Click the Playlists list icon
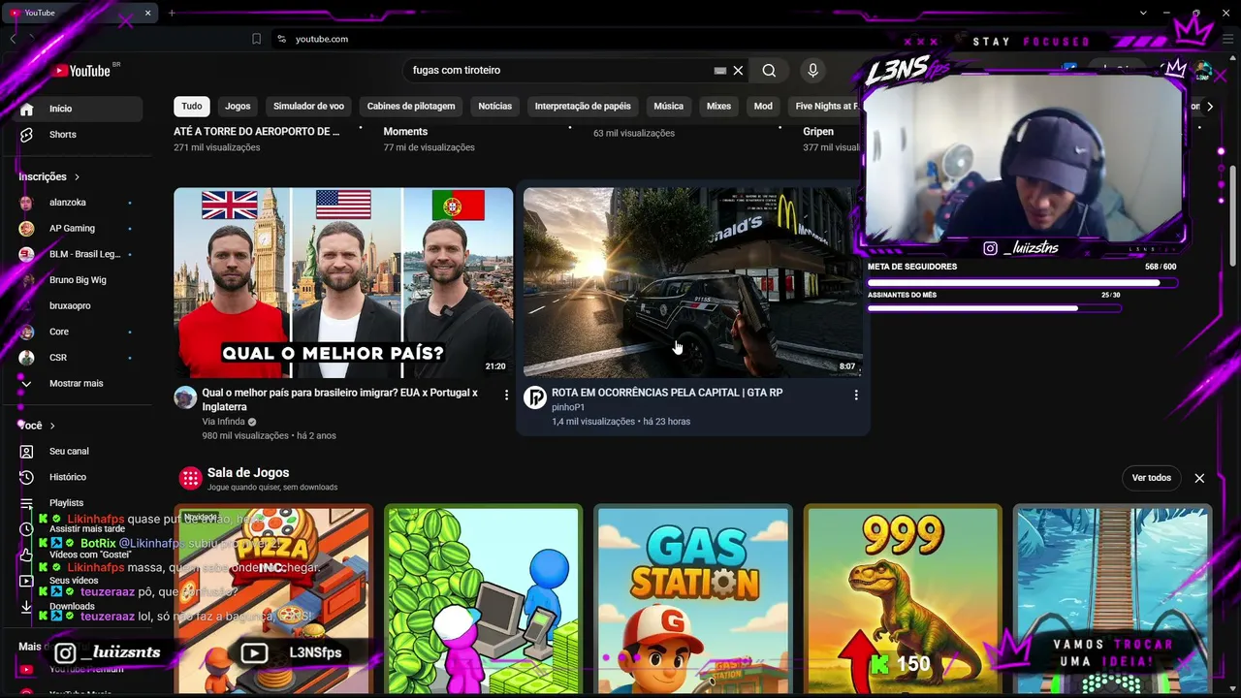The width and height of the screenshot is (1241, 698). coord(27,503)
